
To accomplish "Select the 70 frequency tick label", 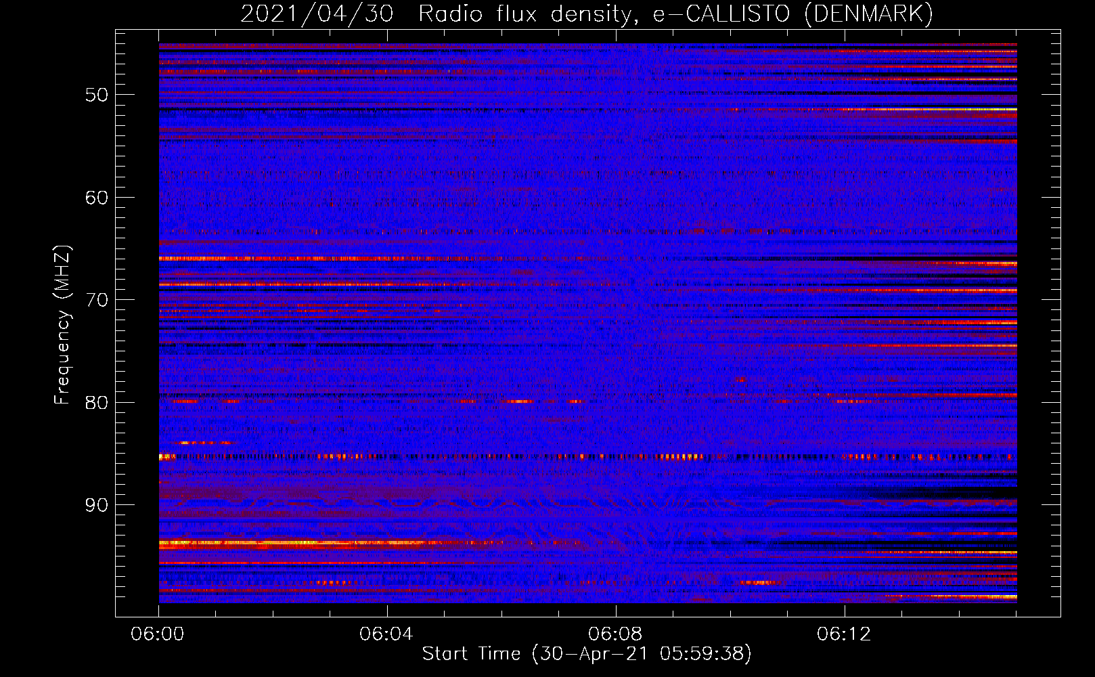I will click(97, 300).
